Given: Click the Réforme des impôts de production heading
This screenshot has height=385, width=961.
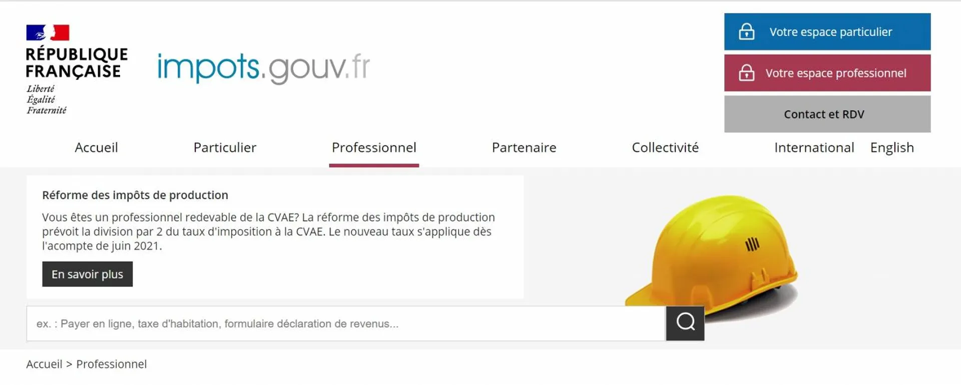Looking at the screenshot, I should coord(135,195).
